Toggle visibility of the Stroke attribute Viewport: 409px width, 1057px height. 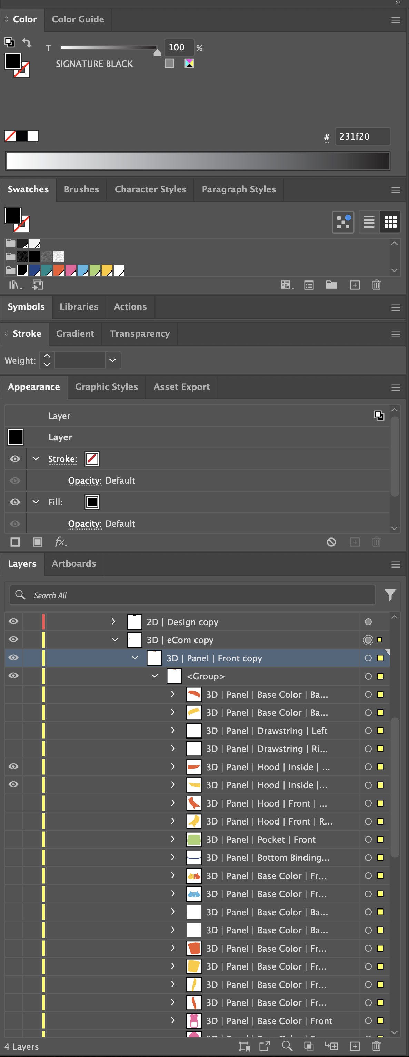pyautogui.click(x=15, y=459)
